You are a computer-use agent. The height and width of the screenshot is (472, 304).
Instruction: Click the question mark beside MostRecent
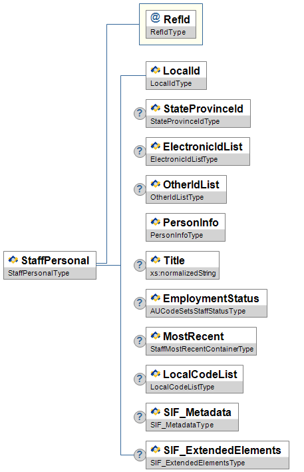[x=140, y=341]
